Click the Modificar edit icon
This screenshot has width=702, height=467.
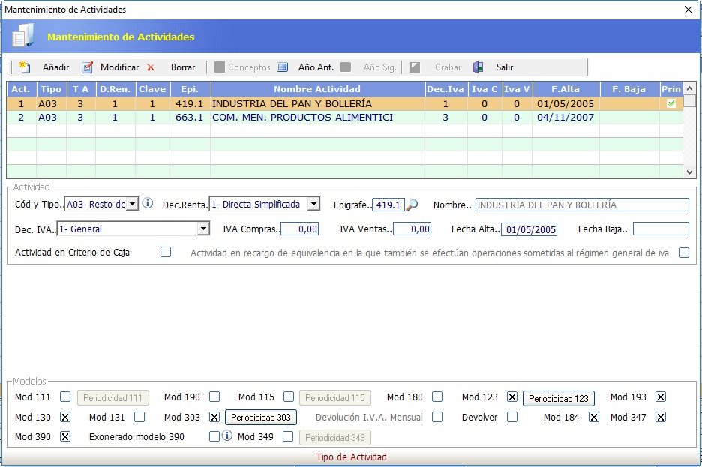pos(87,67)
